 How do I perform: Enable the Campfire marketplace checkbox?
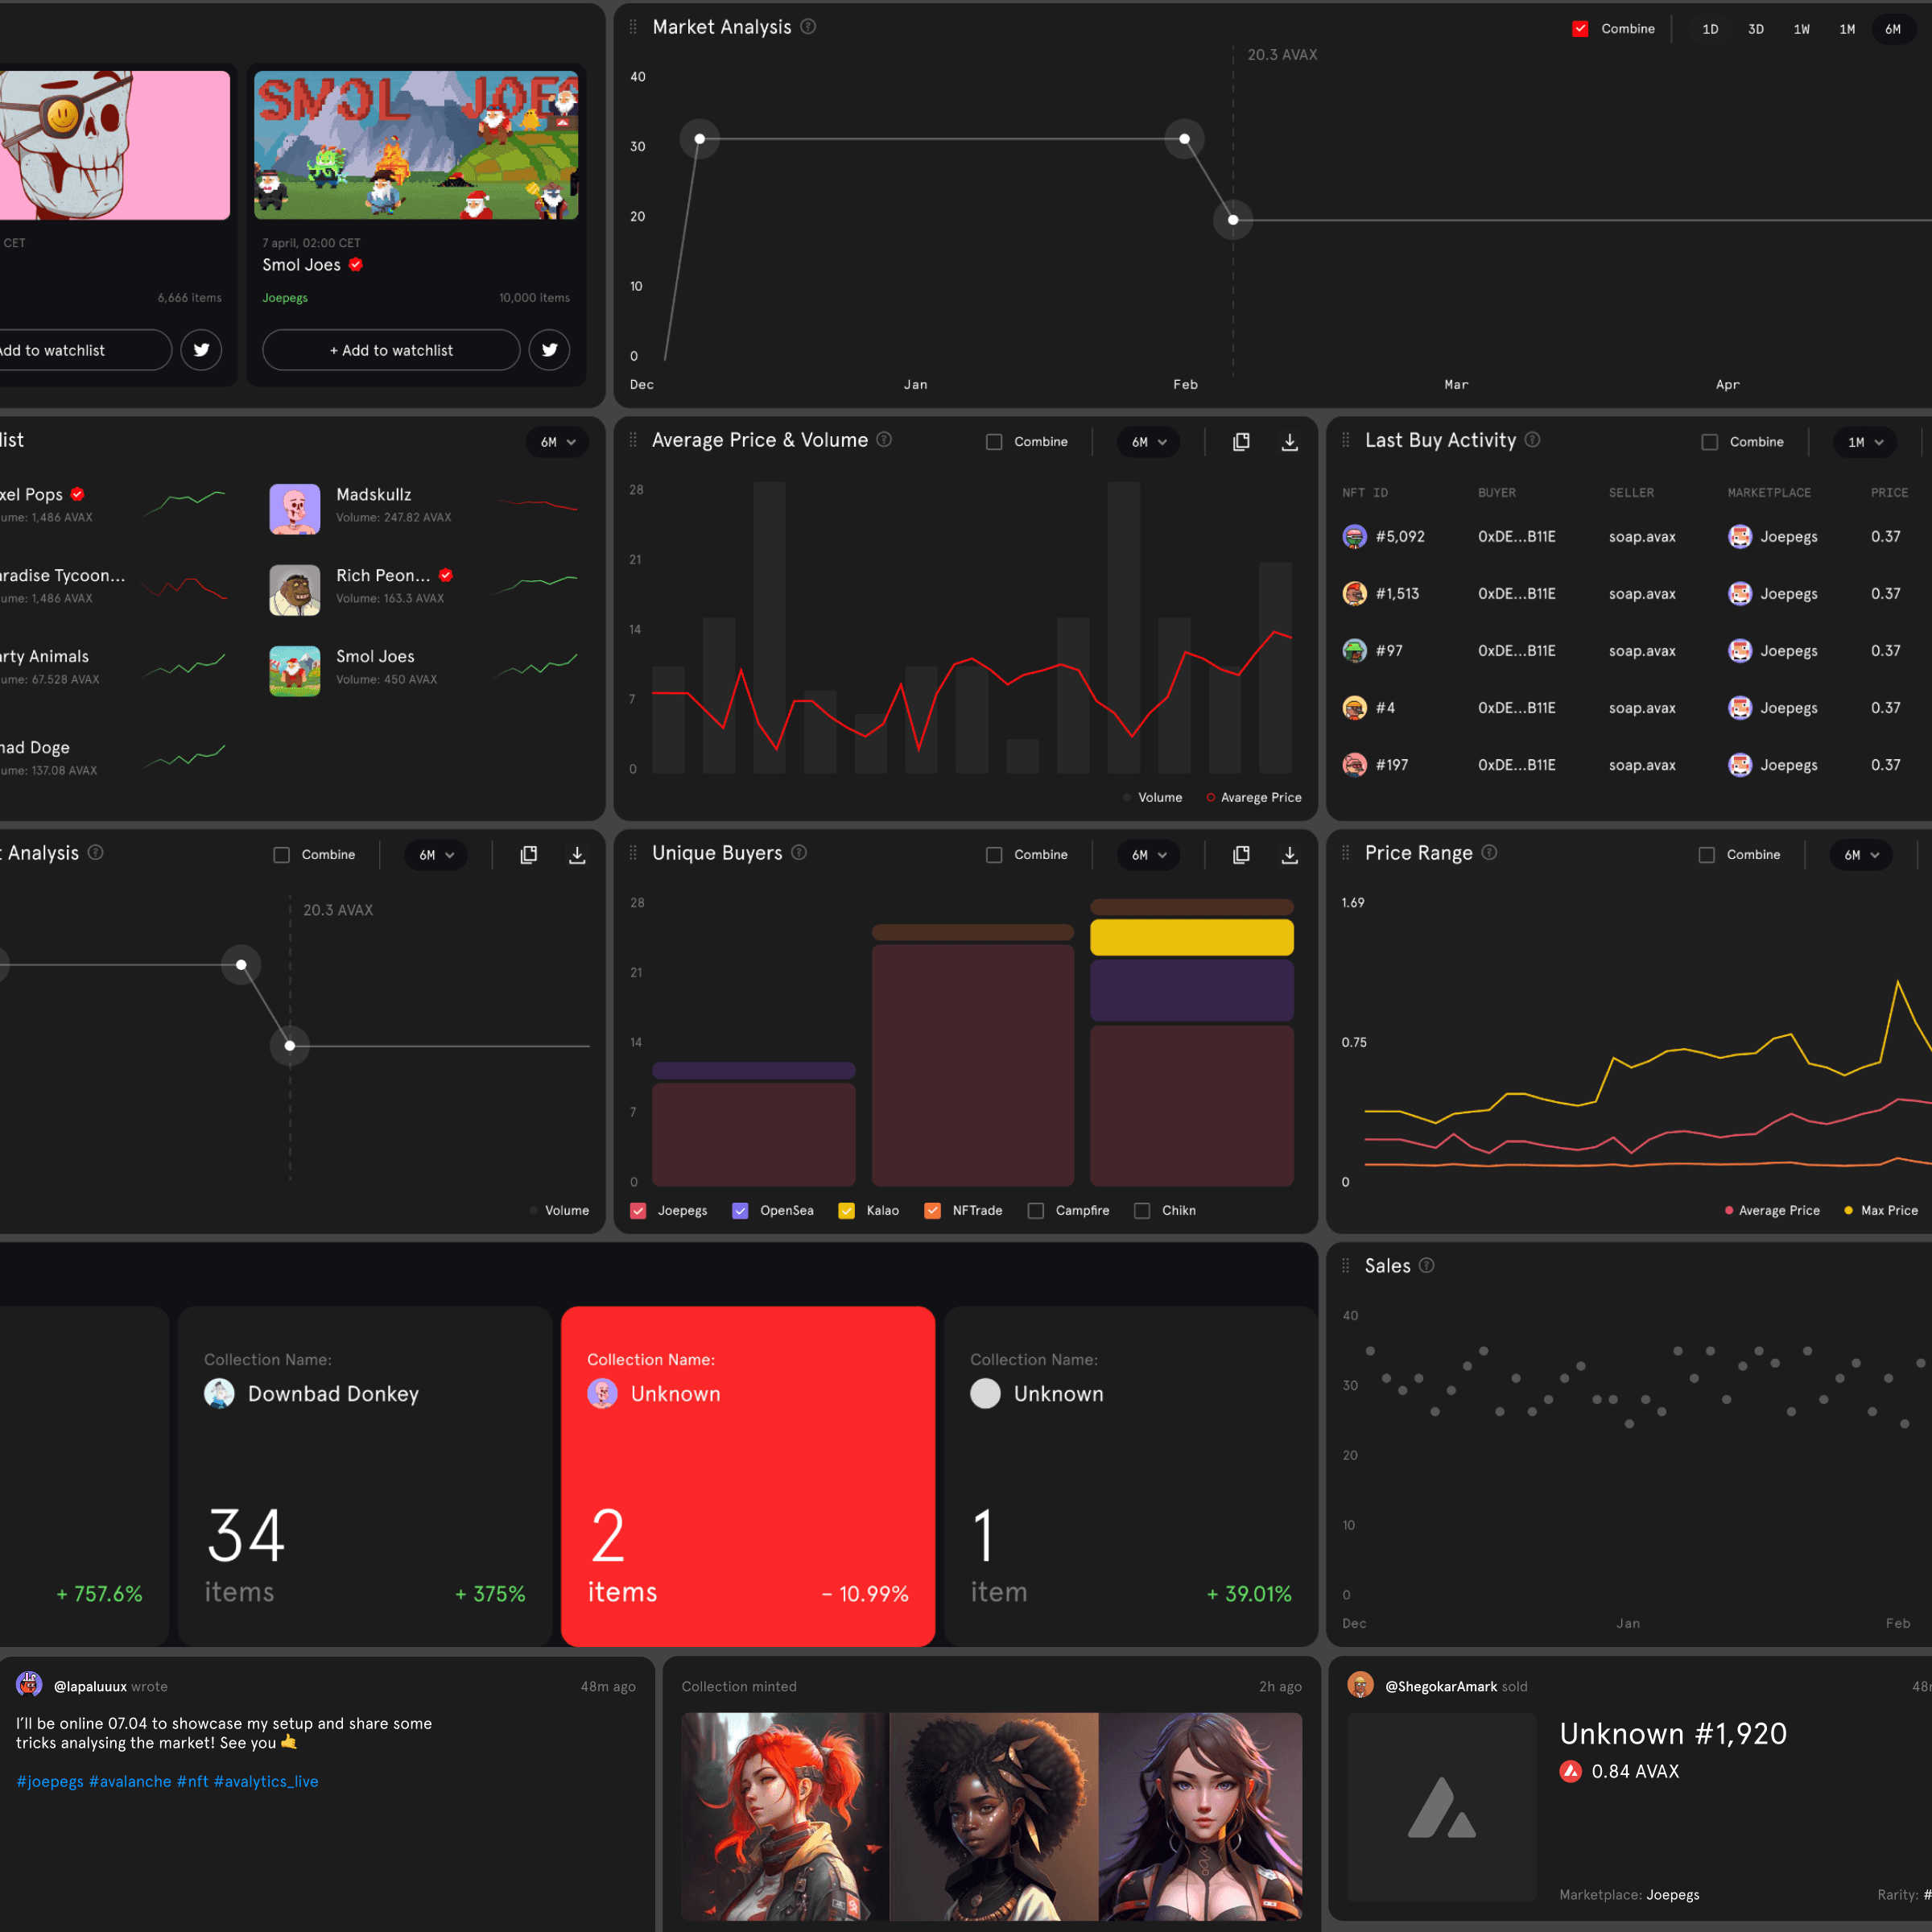[x=1036, y=1210]
